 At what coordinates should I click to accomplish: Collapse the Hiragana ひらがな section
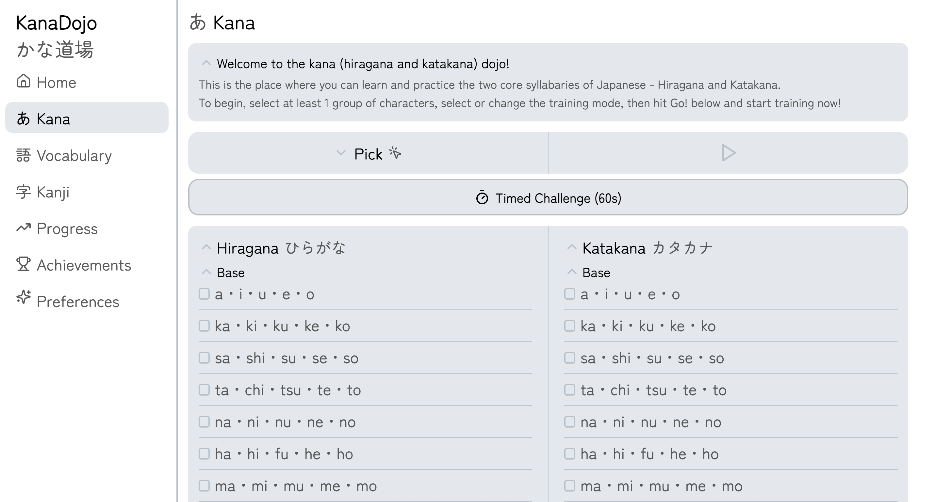[206, 248]
